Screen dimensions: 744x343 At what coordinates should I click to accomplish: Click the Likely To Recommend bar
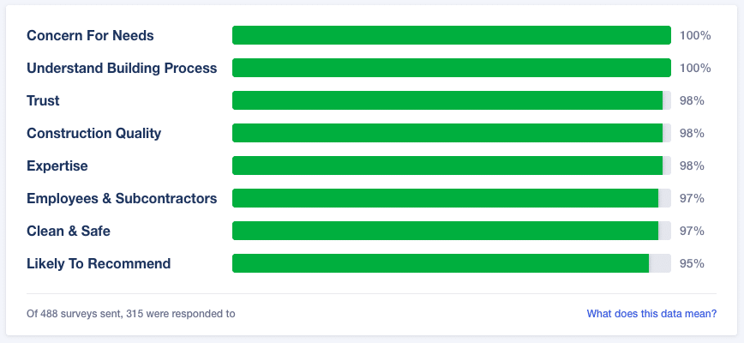[x=452, y=263]
